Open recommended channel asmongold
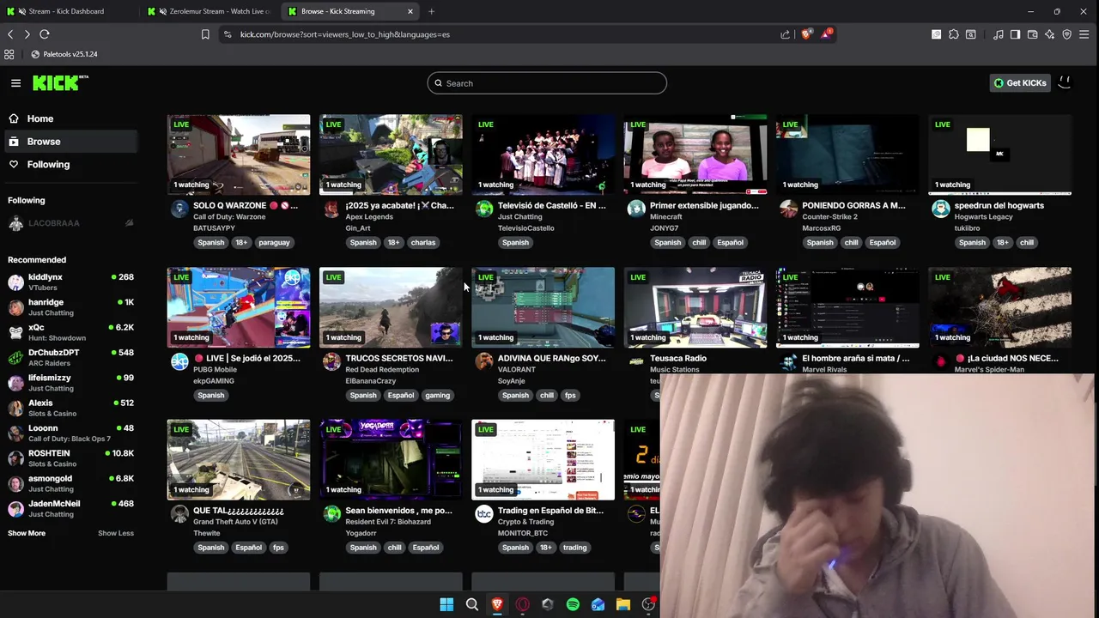1099x618 pixels. coord(70,483)
